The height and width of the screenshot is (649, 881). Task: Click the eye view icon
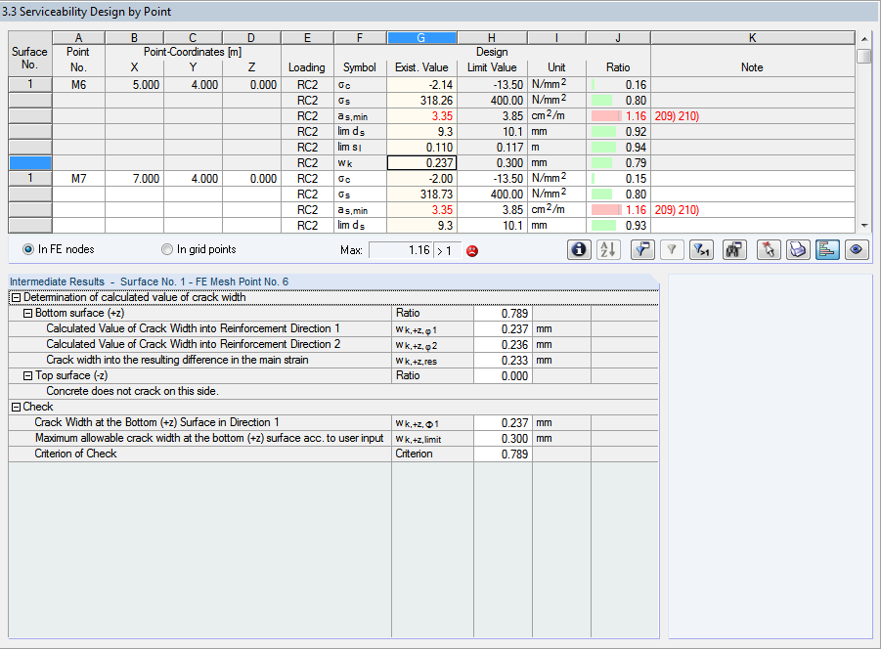[856, 249]
